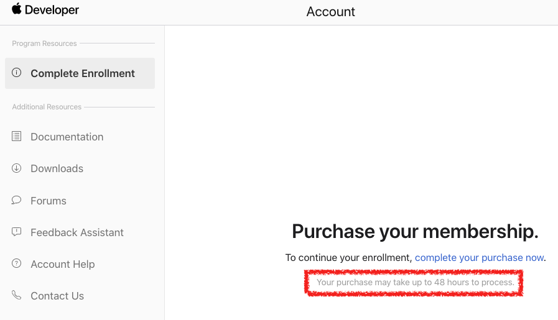Follow the 'complete your purchase now' link
The width and height of the screenshot is (558, 320).
(x=479, y=257)
